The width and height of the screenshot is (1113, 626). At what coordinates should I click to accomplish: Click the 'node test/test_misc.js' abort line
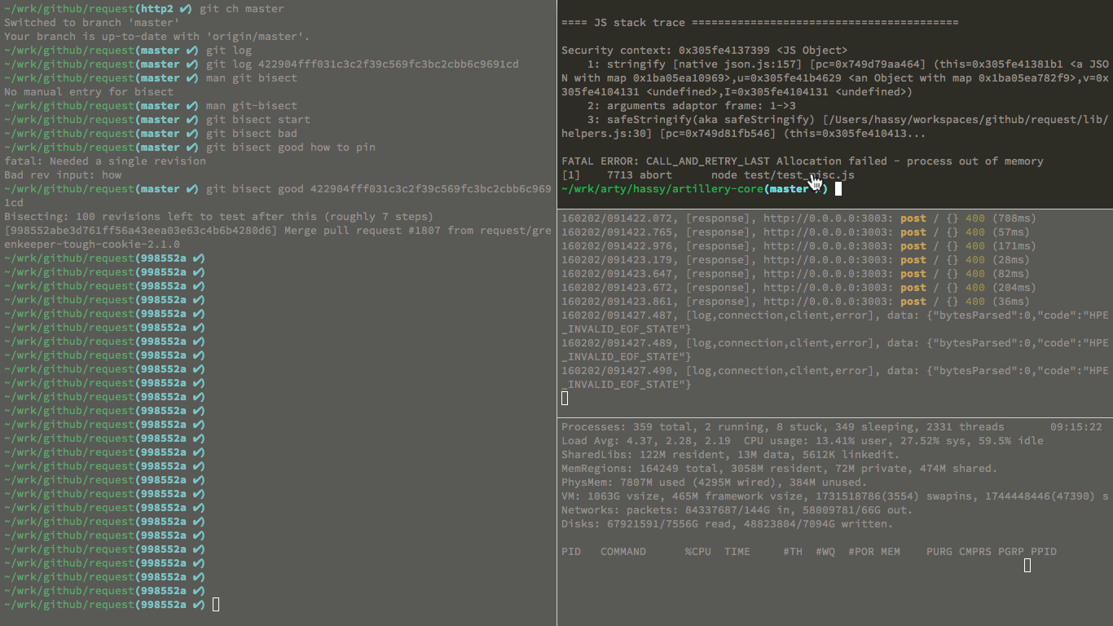tap(708, 175)
